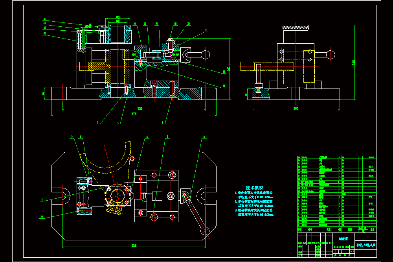Select the 钻孔专用夹具 title block text
The height and width of the screenshot is (262, 393).
pyautogui.click(x=366, y=245)
